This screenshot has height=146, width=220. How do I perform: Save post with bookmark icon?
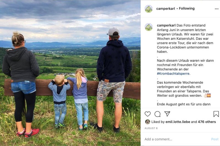tap(216, 114)
